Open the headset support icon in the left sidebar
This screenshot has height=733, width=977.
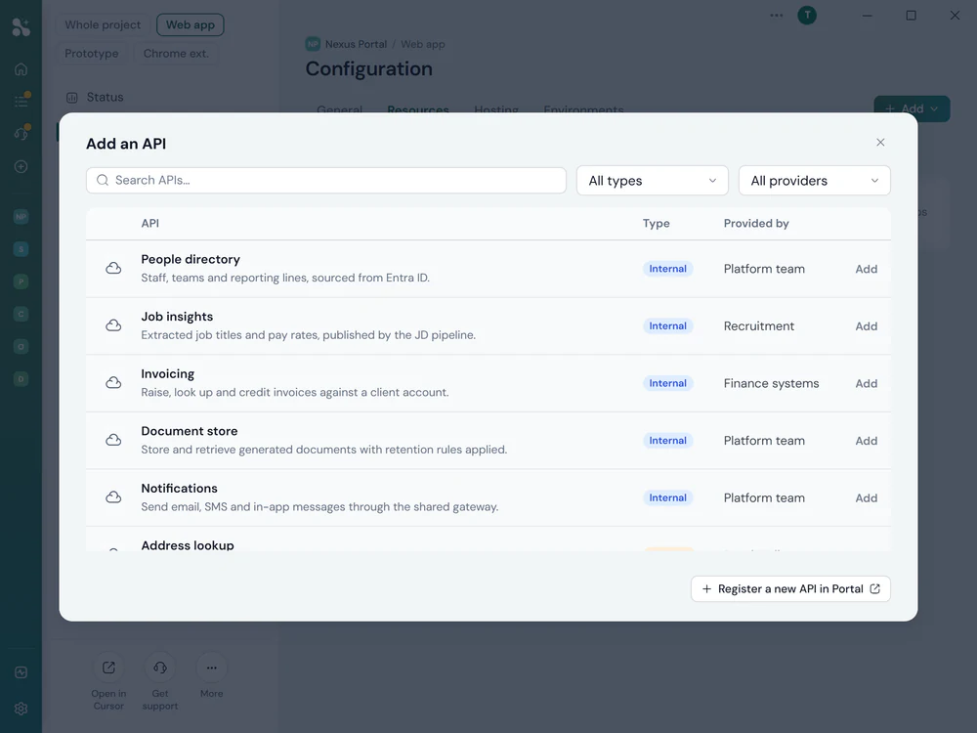tap(21, 133)
